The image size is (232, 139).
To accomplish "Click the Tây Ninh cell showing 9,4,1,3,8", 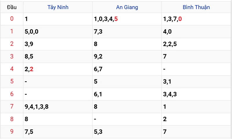I will 37,107.
